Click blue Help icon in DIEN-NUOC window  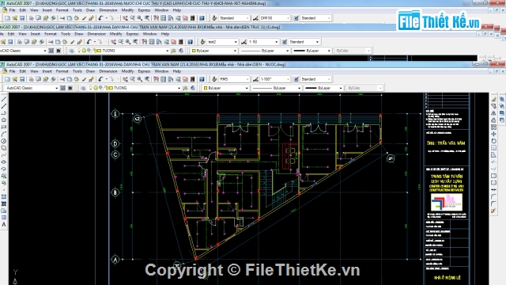coord(202,79)
